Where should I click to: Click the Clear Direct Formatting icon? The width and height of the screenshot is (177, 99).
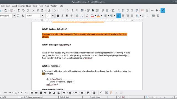tap(87, 16)
